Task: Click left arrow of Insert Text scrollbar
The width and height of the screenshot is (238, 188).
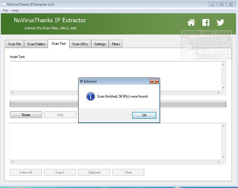Action: tap(12, 92)
